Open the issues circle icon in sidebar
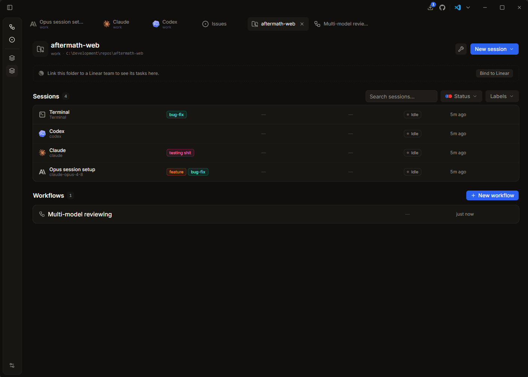The width and height of the screenshot is (528, 377). 12,40
